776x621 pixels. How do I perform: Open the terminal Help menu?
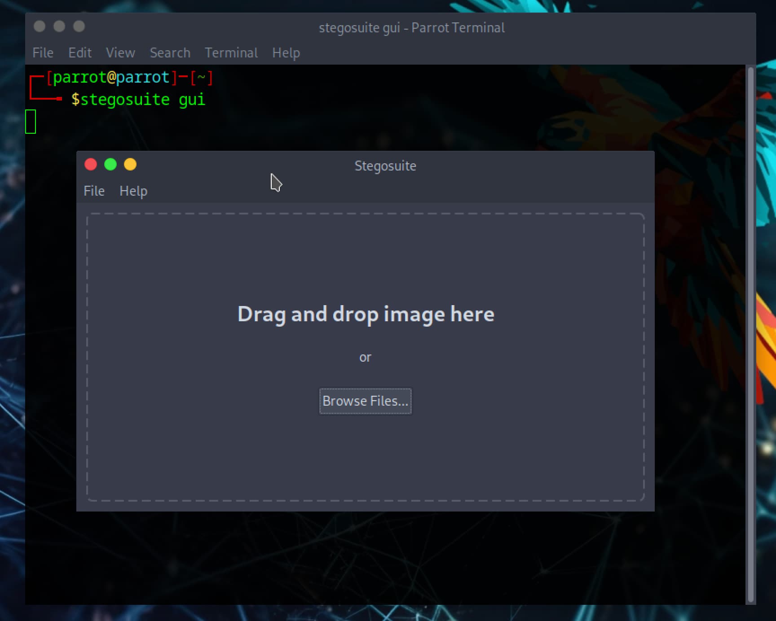[x=286, y=53]
